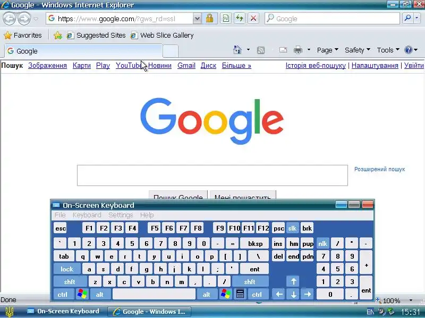Click the Розширений пошук link

click(x=379, y=169)
